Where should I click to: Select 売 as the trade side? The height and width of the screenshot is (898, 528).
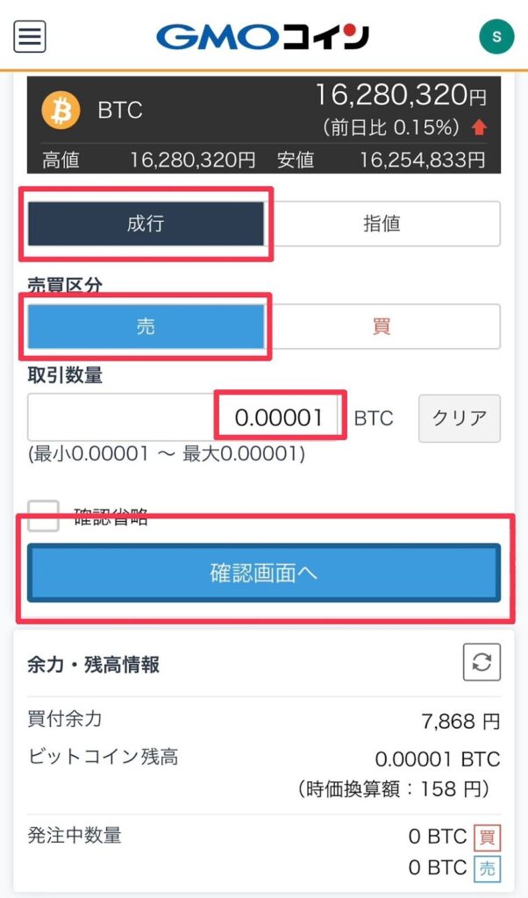click(146, 326)
